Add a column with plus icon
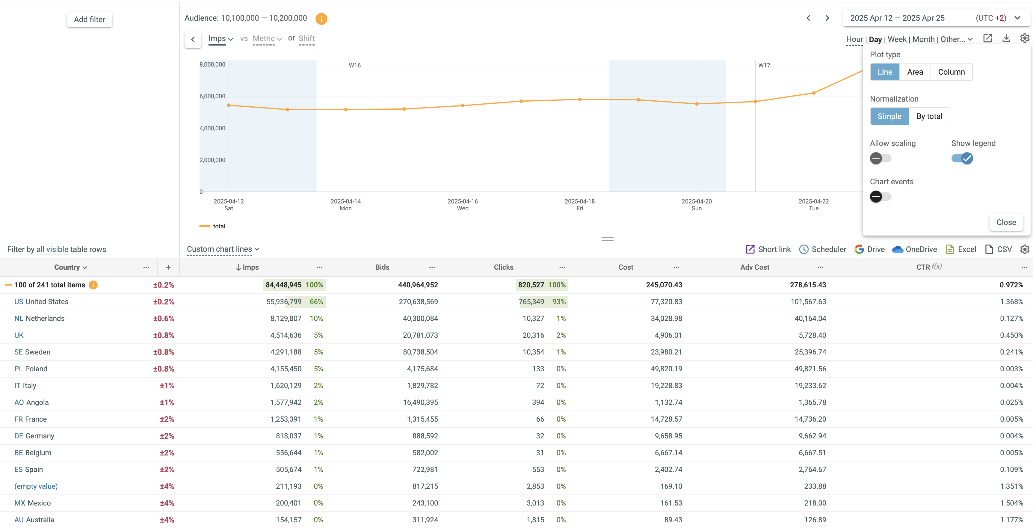 pyautogui.click(x=168, y=267)
